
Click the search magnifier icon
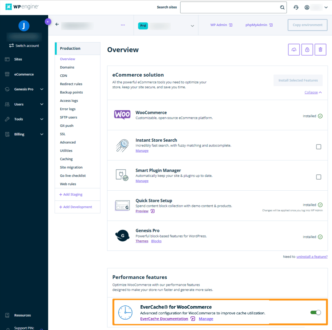(x=282, y=7)
